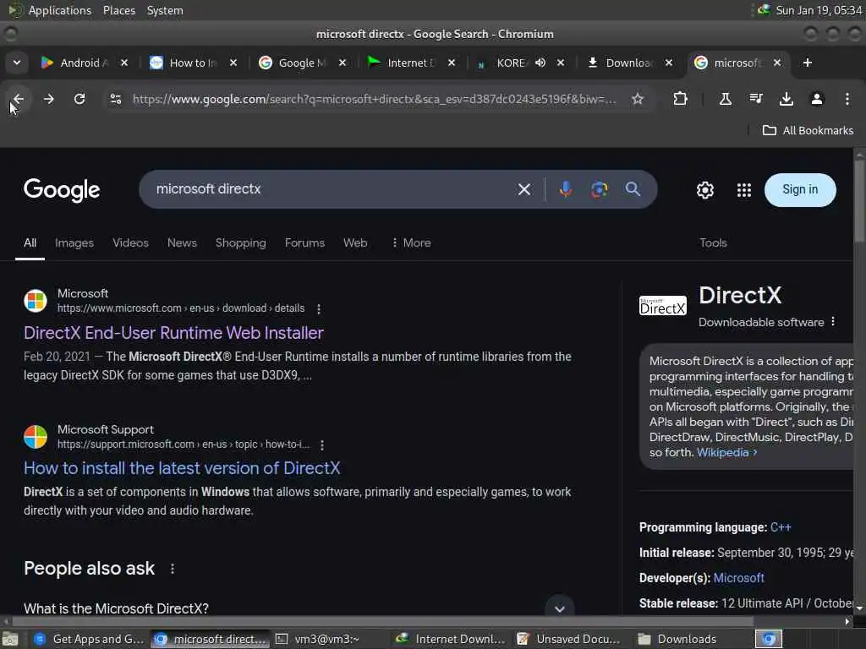Open Chrome Labs flask icon
Image resolution: width=866 pixels, height=649 pixels.
[725, 99]
